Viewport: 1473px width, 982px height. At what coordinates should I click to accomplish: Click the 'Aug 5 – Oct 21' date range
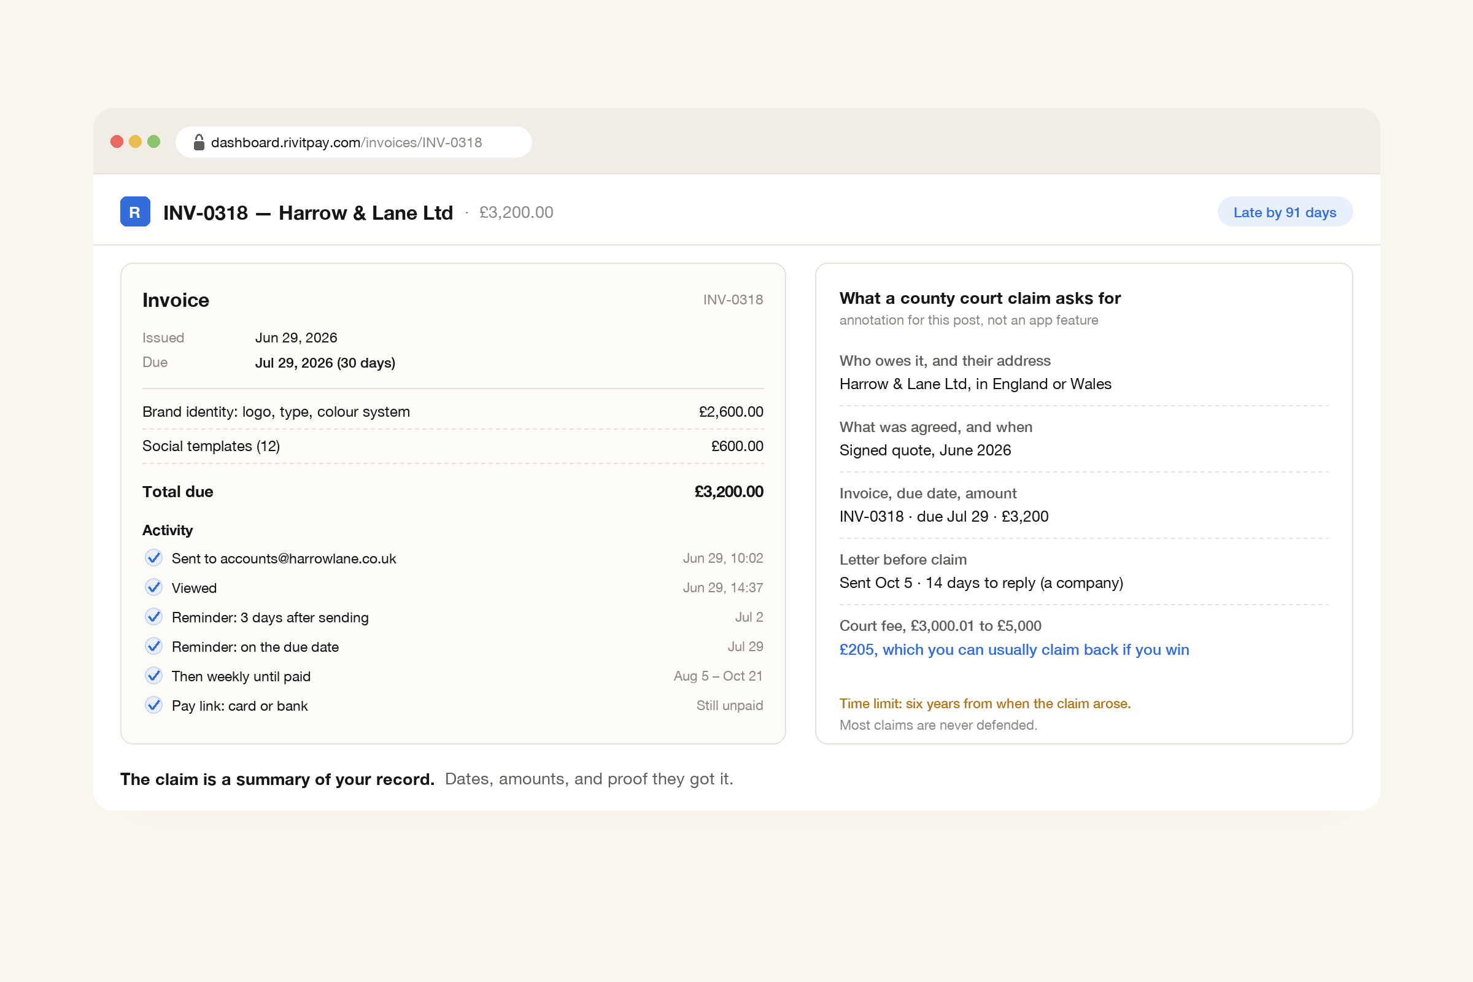718,676
